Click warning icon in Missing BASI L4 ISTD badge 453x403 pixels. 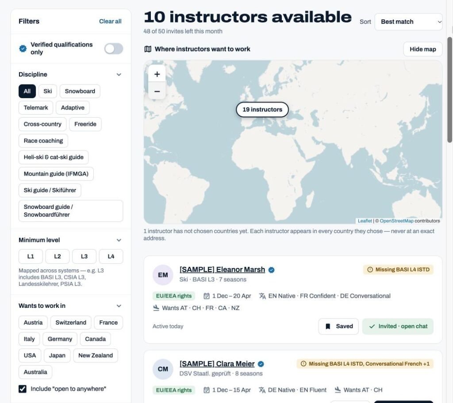click(x=370, y=269)
